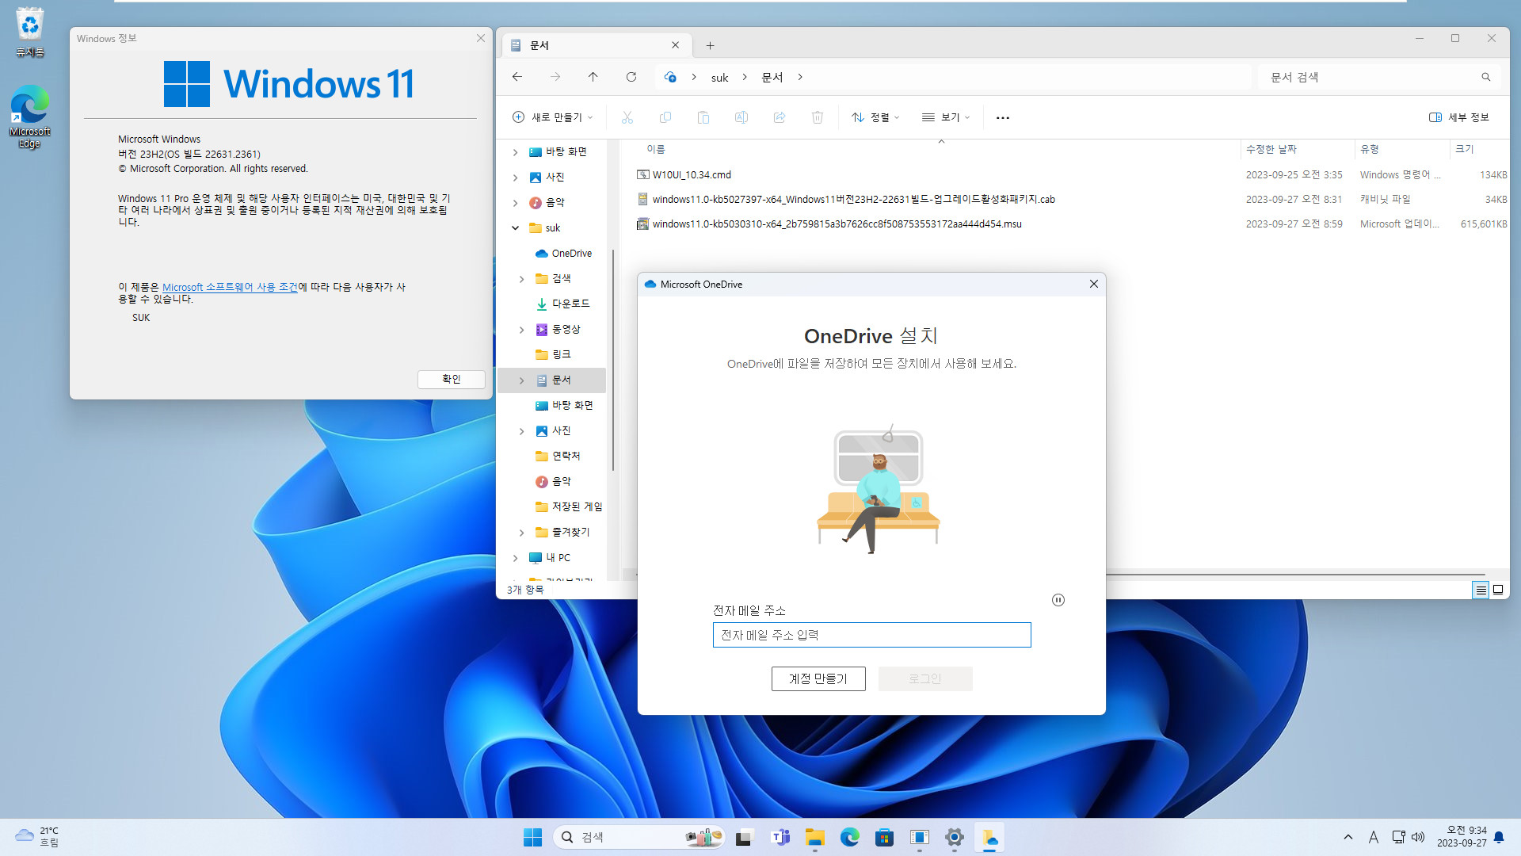
Task: Open Microsoft 소프트웨어 사용 조건 link
Action: click(230, 287)
